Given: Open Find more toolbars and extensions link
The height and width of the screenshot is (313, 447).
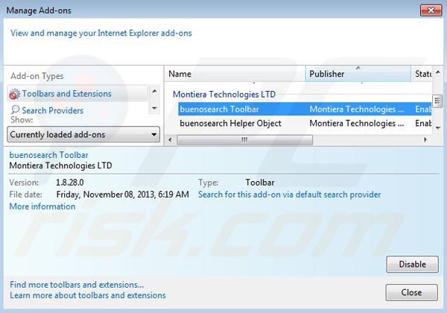Looking at the screenshot, I should tap(77, 285).
